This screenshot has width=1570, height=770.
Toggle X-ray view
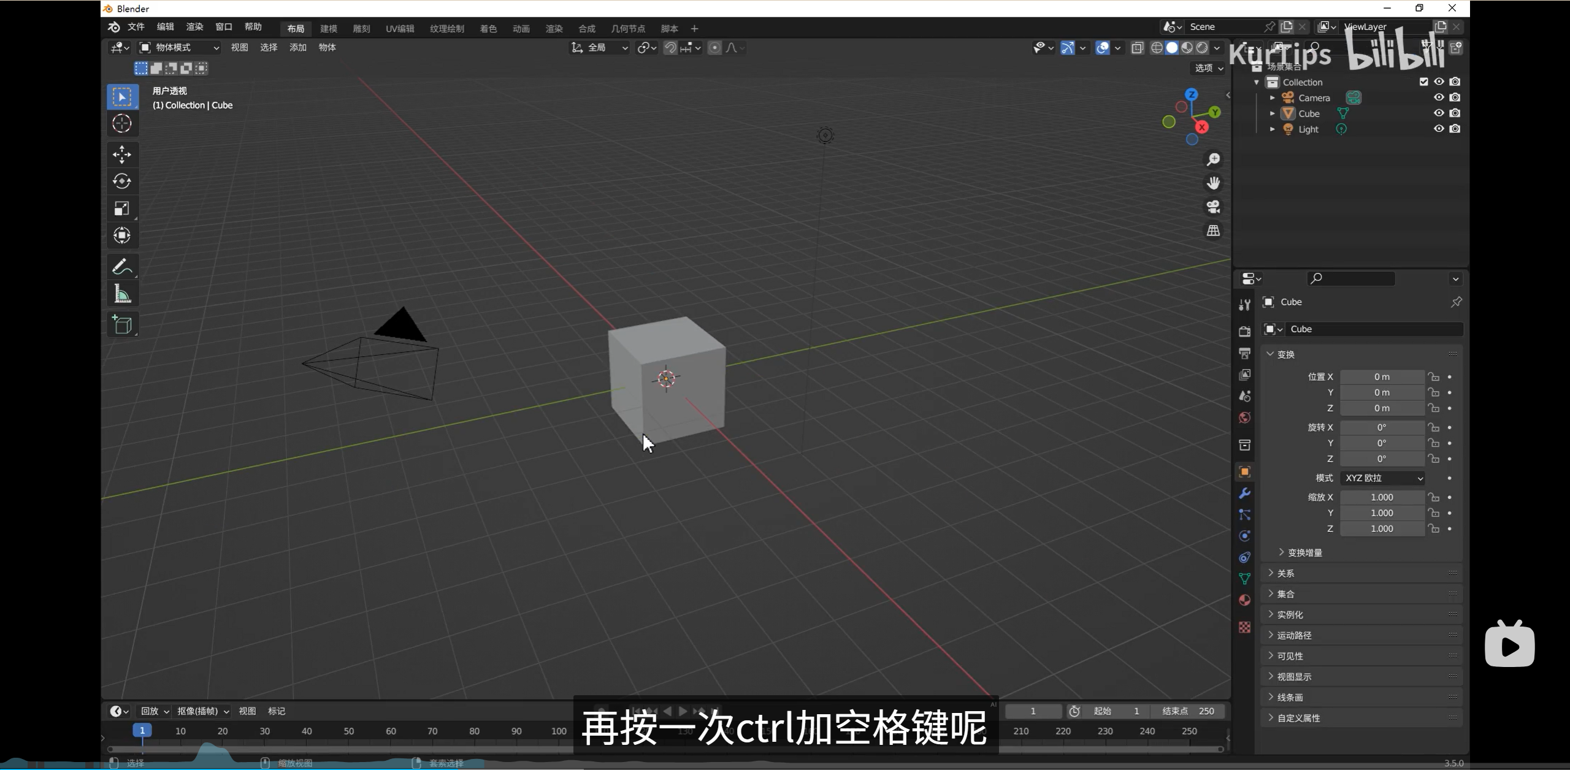point(1137,48)
